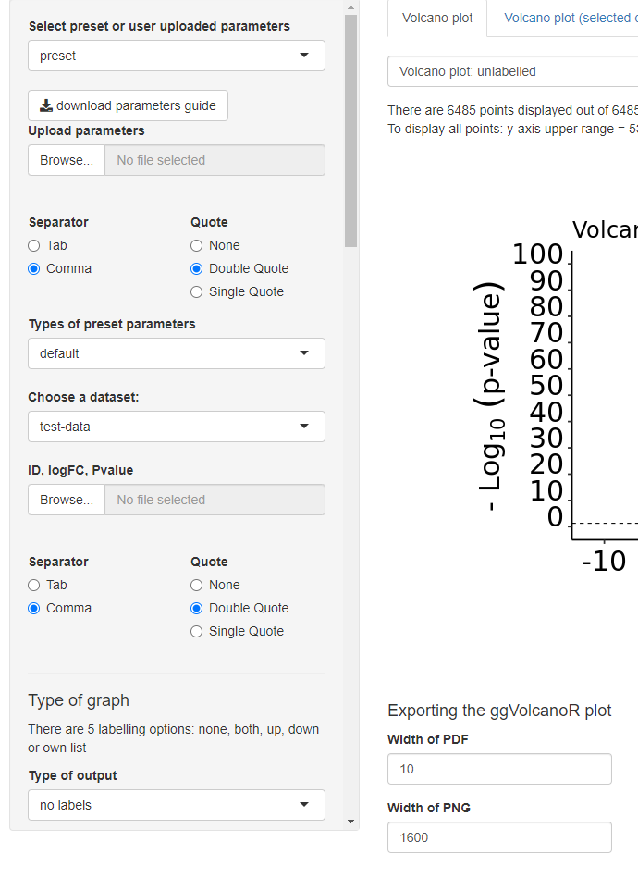The height and width of the screenshot is (878, 638).
Task: Click the Width of PNG input field
Action: (499, 837)
